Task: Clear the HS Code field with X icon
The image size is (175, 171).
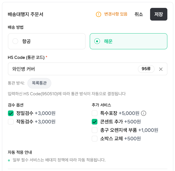Action: pyautogui.click(x=161, y=69)
